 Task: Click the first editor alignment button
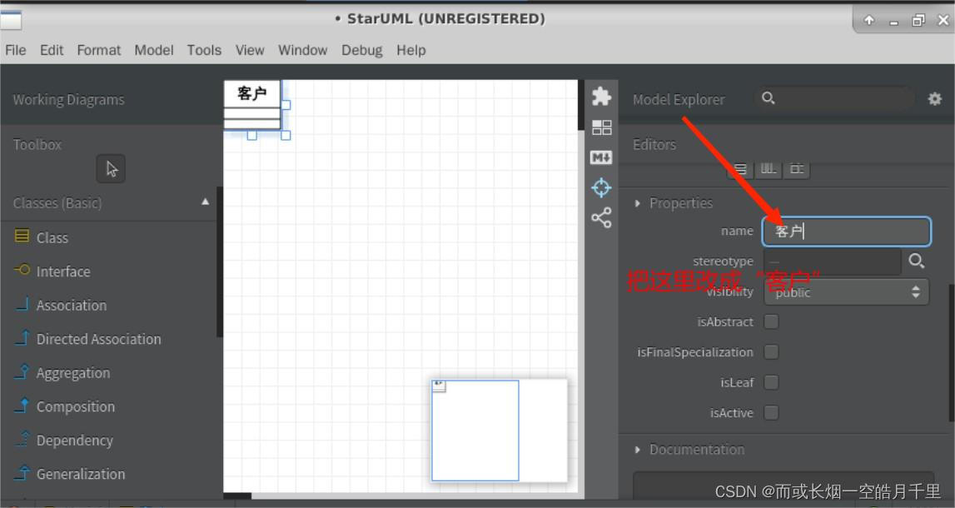pos(739,170)
